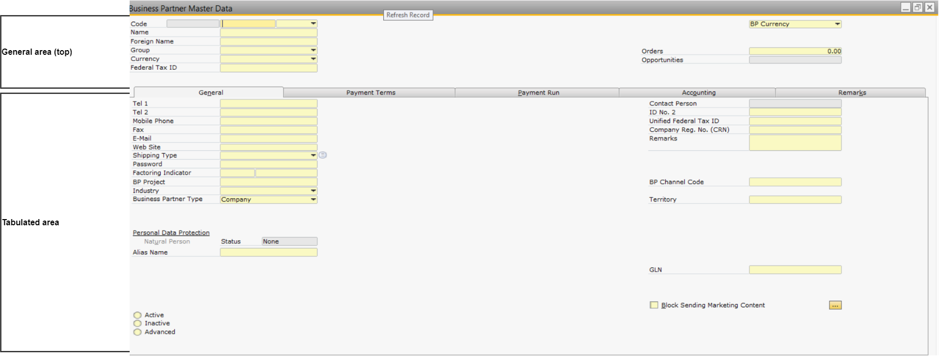This screenshot has width=939, height=356.
Task: Open the Accounting tab
Action: click(x=698, y=92)
